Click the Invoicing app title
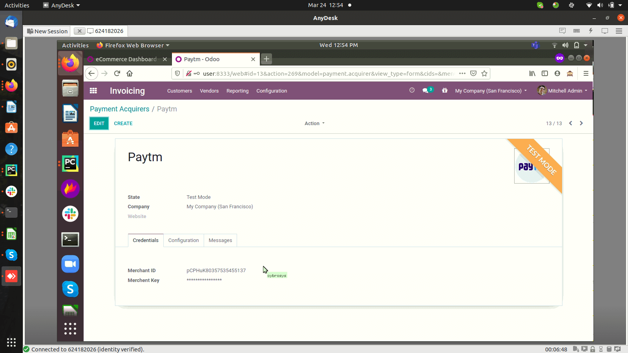The height and width of the screenshot is (353, 628). [x=127, y=91]
